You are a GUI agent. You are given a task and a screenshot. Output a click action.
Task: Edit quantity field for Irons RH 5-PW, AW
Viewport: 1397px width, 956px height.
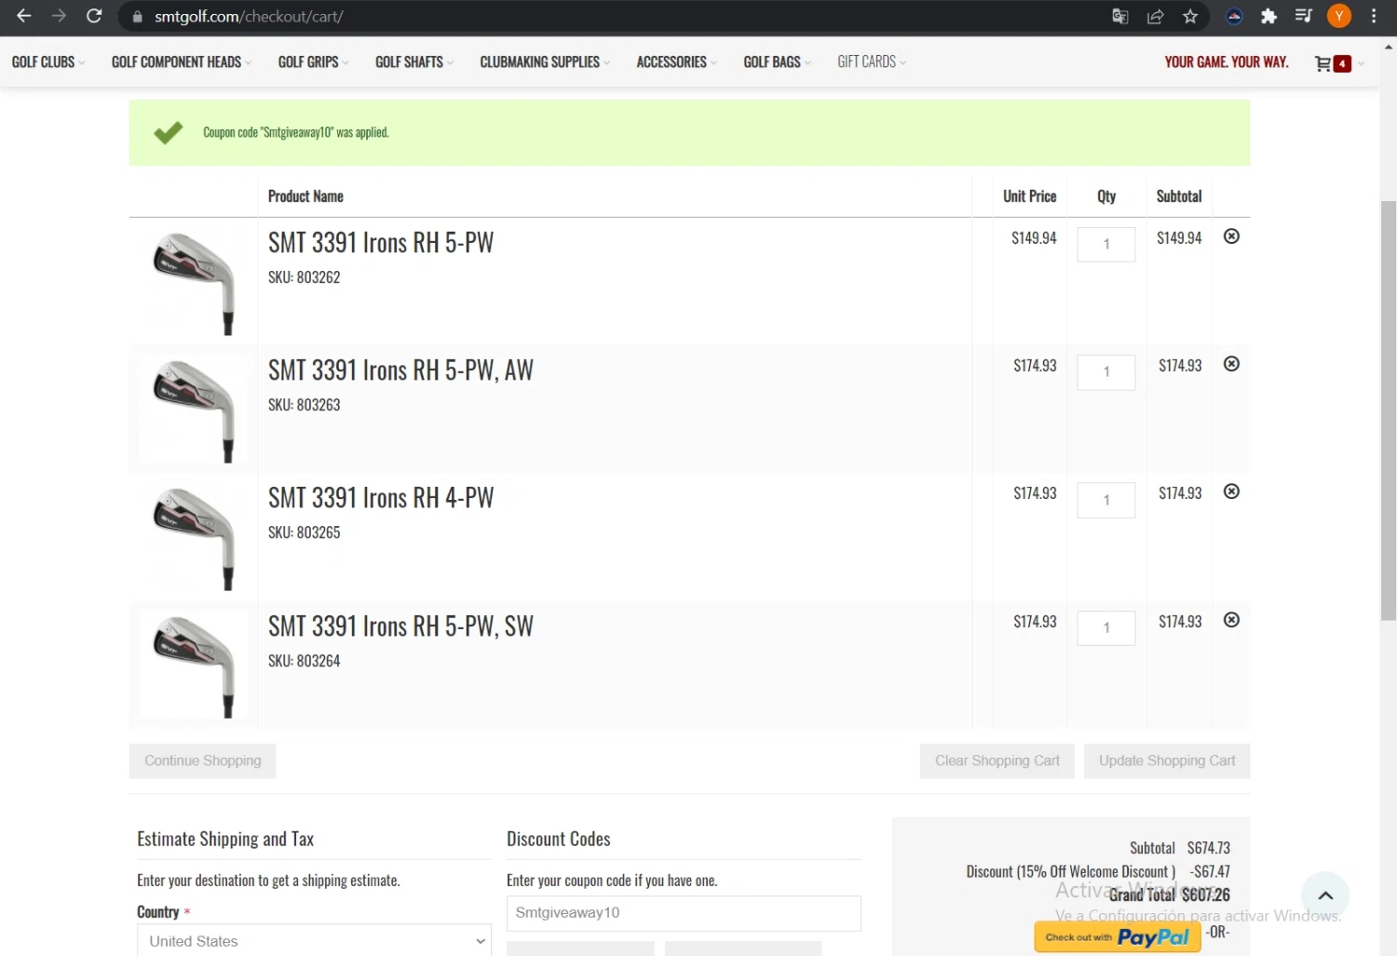click(1106, 372)
